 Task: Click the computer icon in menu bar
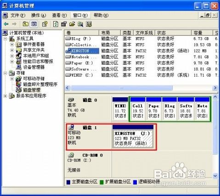5,15
